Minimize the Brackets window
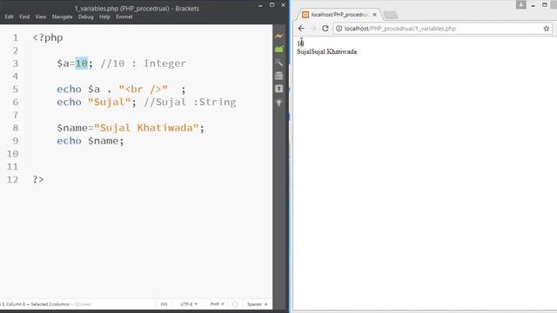 coord(260,5)
